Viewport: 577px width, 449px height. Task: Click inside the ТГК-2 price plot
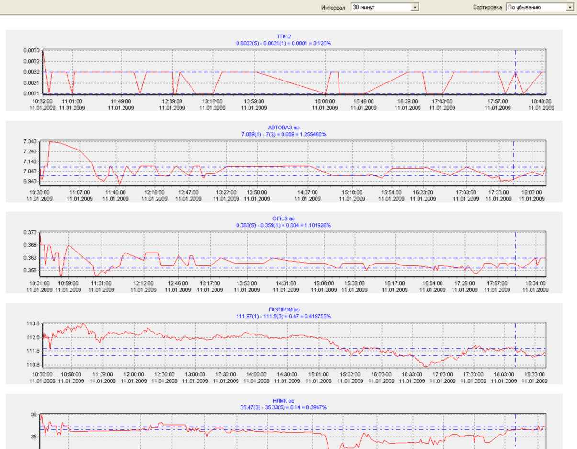(294, 72)
